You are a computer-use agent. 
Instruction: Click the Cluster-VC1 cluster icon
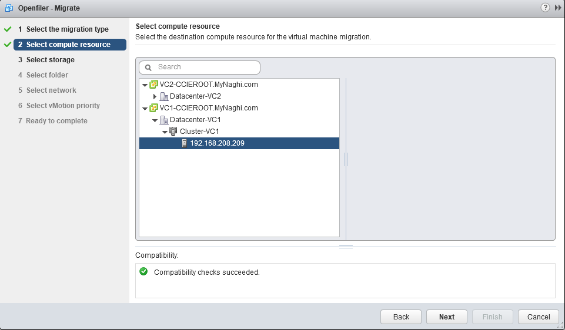[x=173, y=132]
